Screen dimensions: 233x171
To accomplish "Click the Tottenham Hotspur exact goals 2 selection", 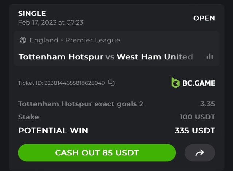I will pyautogui.click(x=80, y=104).
